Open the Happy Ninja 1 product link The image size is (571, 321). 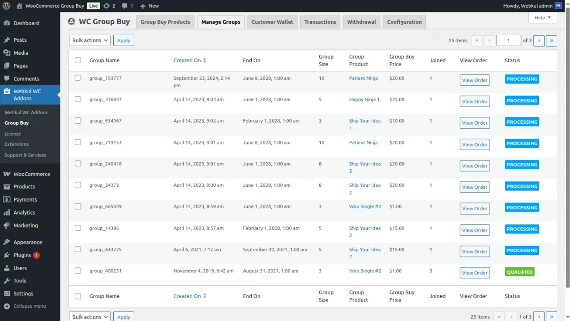pyautogui.click(x=363, y=99)
